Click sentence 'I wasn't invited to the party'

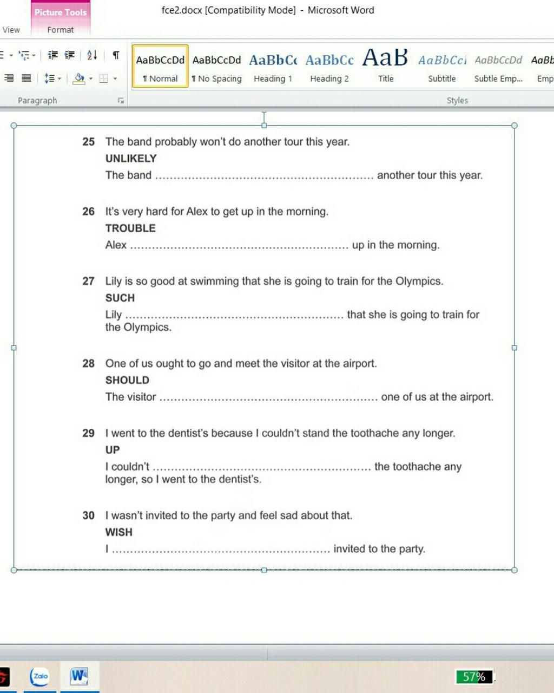pos(229,515)
